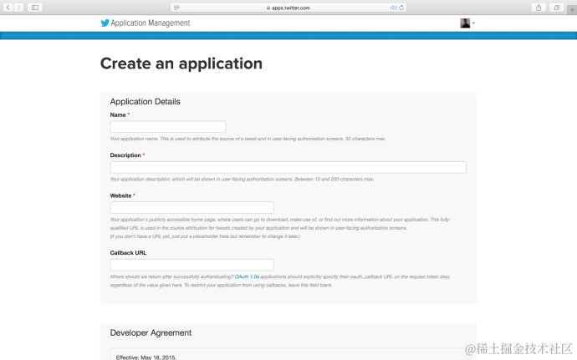Focus the Description input field
This screenshot has height=360, width=577.
point(288,167)
